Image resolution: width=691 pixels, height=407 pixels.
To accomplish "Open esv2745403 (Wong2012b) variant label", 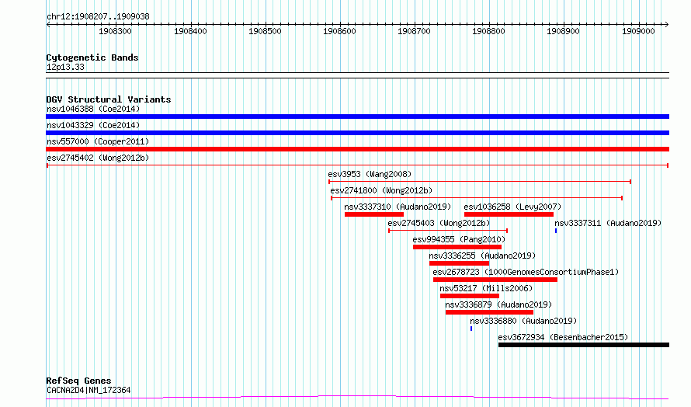I will (439, 223).
